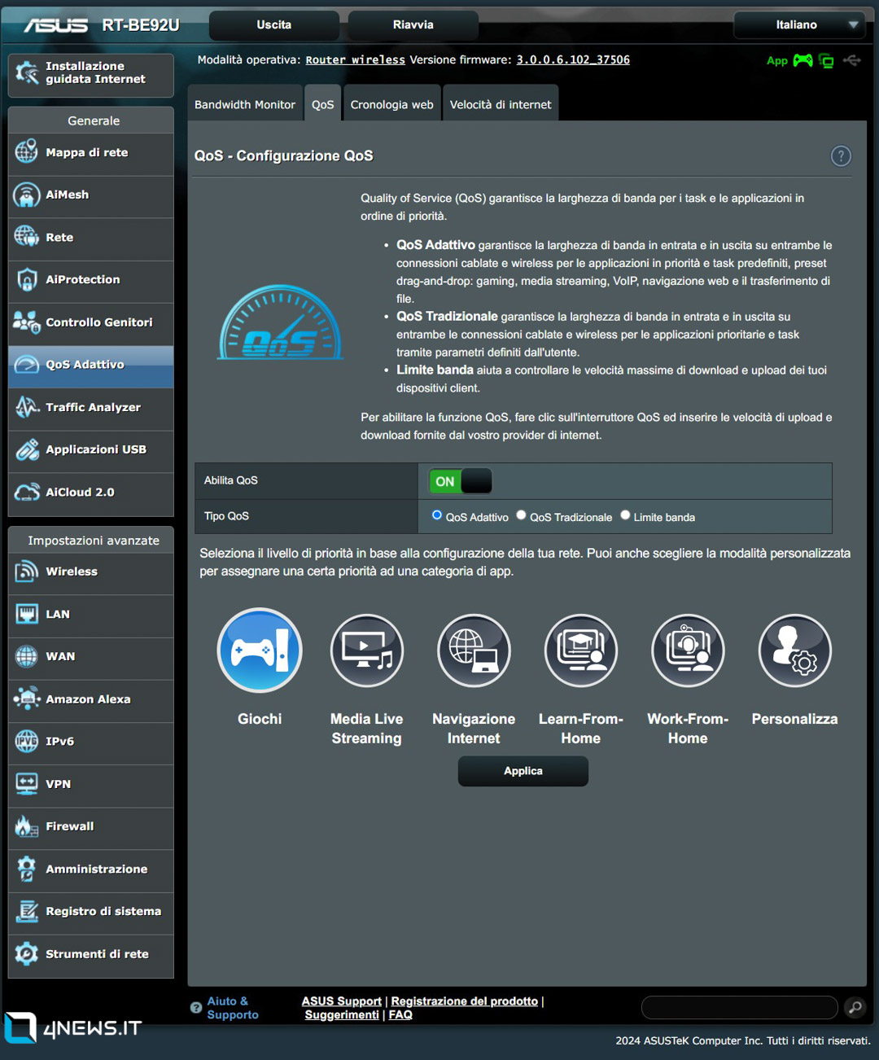Click the green gamepad status icon

pos(803,60)
